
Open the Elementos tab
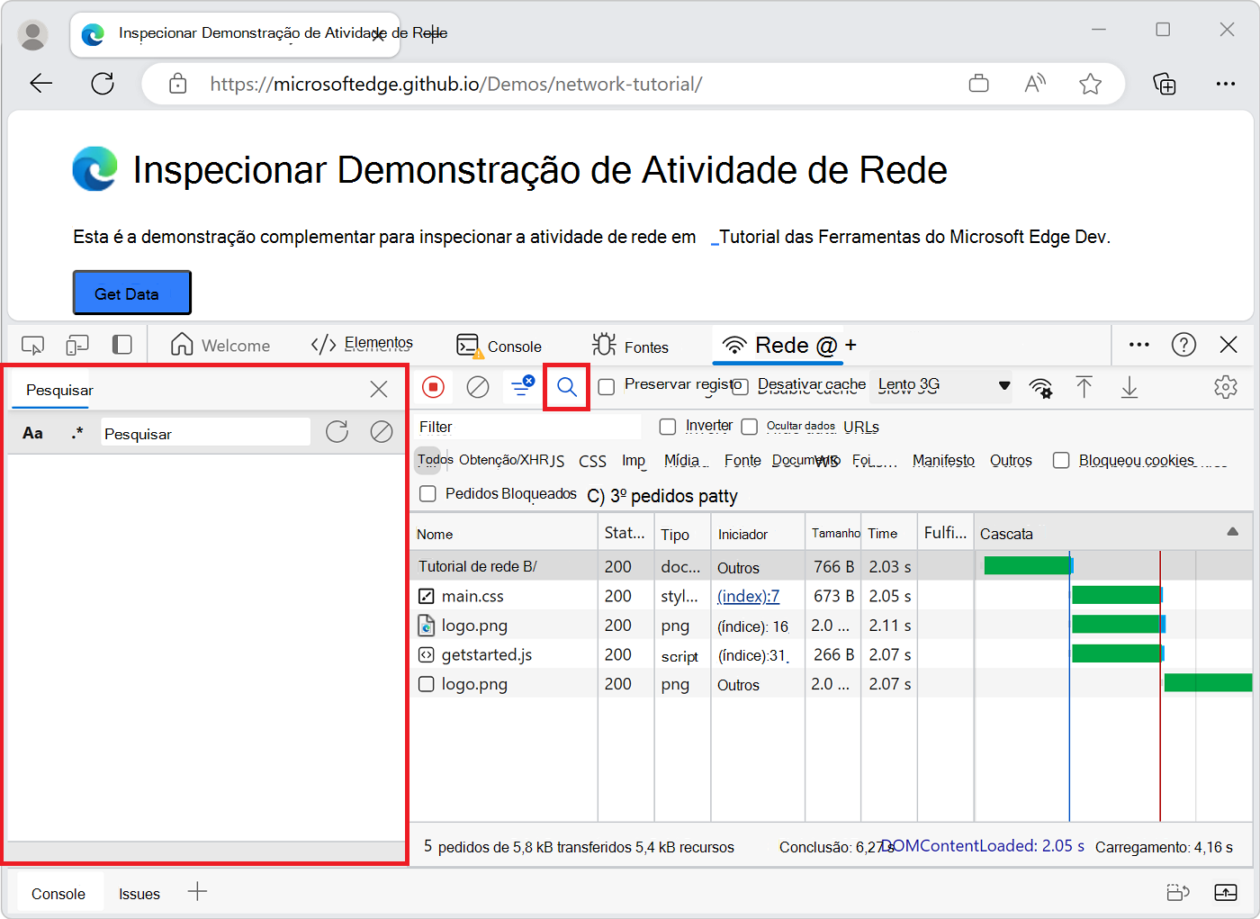pyautogui.click(x=362, y=344)
